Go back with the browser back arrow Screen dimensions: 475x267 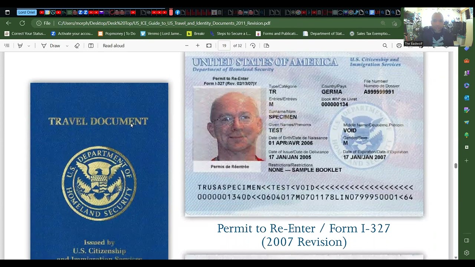pyautogui.click(x=9, y=23)
